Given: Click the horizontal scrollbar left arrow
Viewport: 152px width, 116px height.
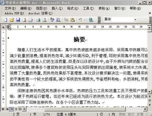Looking at the screenshot, I should pyautogui.click(x=24, y=109).
